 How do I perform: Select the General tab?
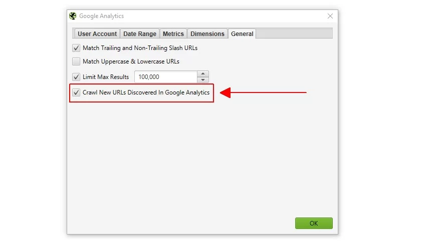coord(242,34)
